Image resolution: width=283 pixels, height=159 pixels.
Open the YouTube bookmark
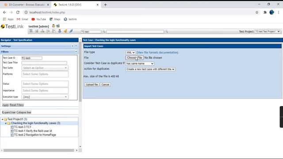click(38, 19)
